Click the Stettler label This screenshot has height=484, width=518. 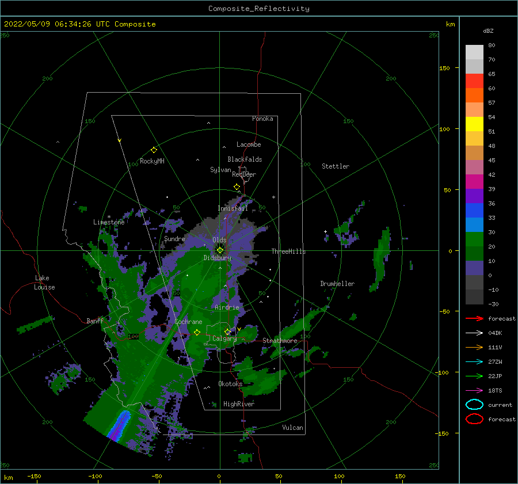point(336,166)
